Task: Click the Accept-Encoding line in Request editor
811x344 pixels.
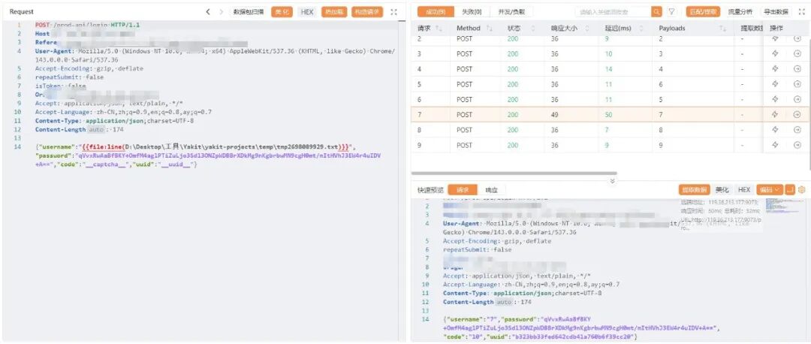Action: point(89,68)
